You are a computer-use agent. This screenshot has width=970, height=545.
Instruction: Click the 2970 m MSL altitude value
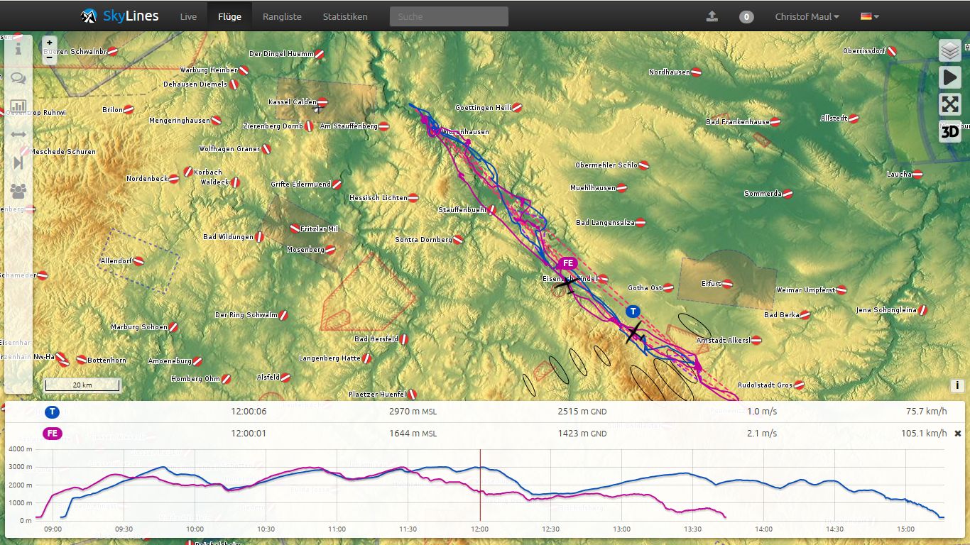point(413,412)
